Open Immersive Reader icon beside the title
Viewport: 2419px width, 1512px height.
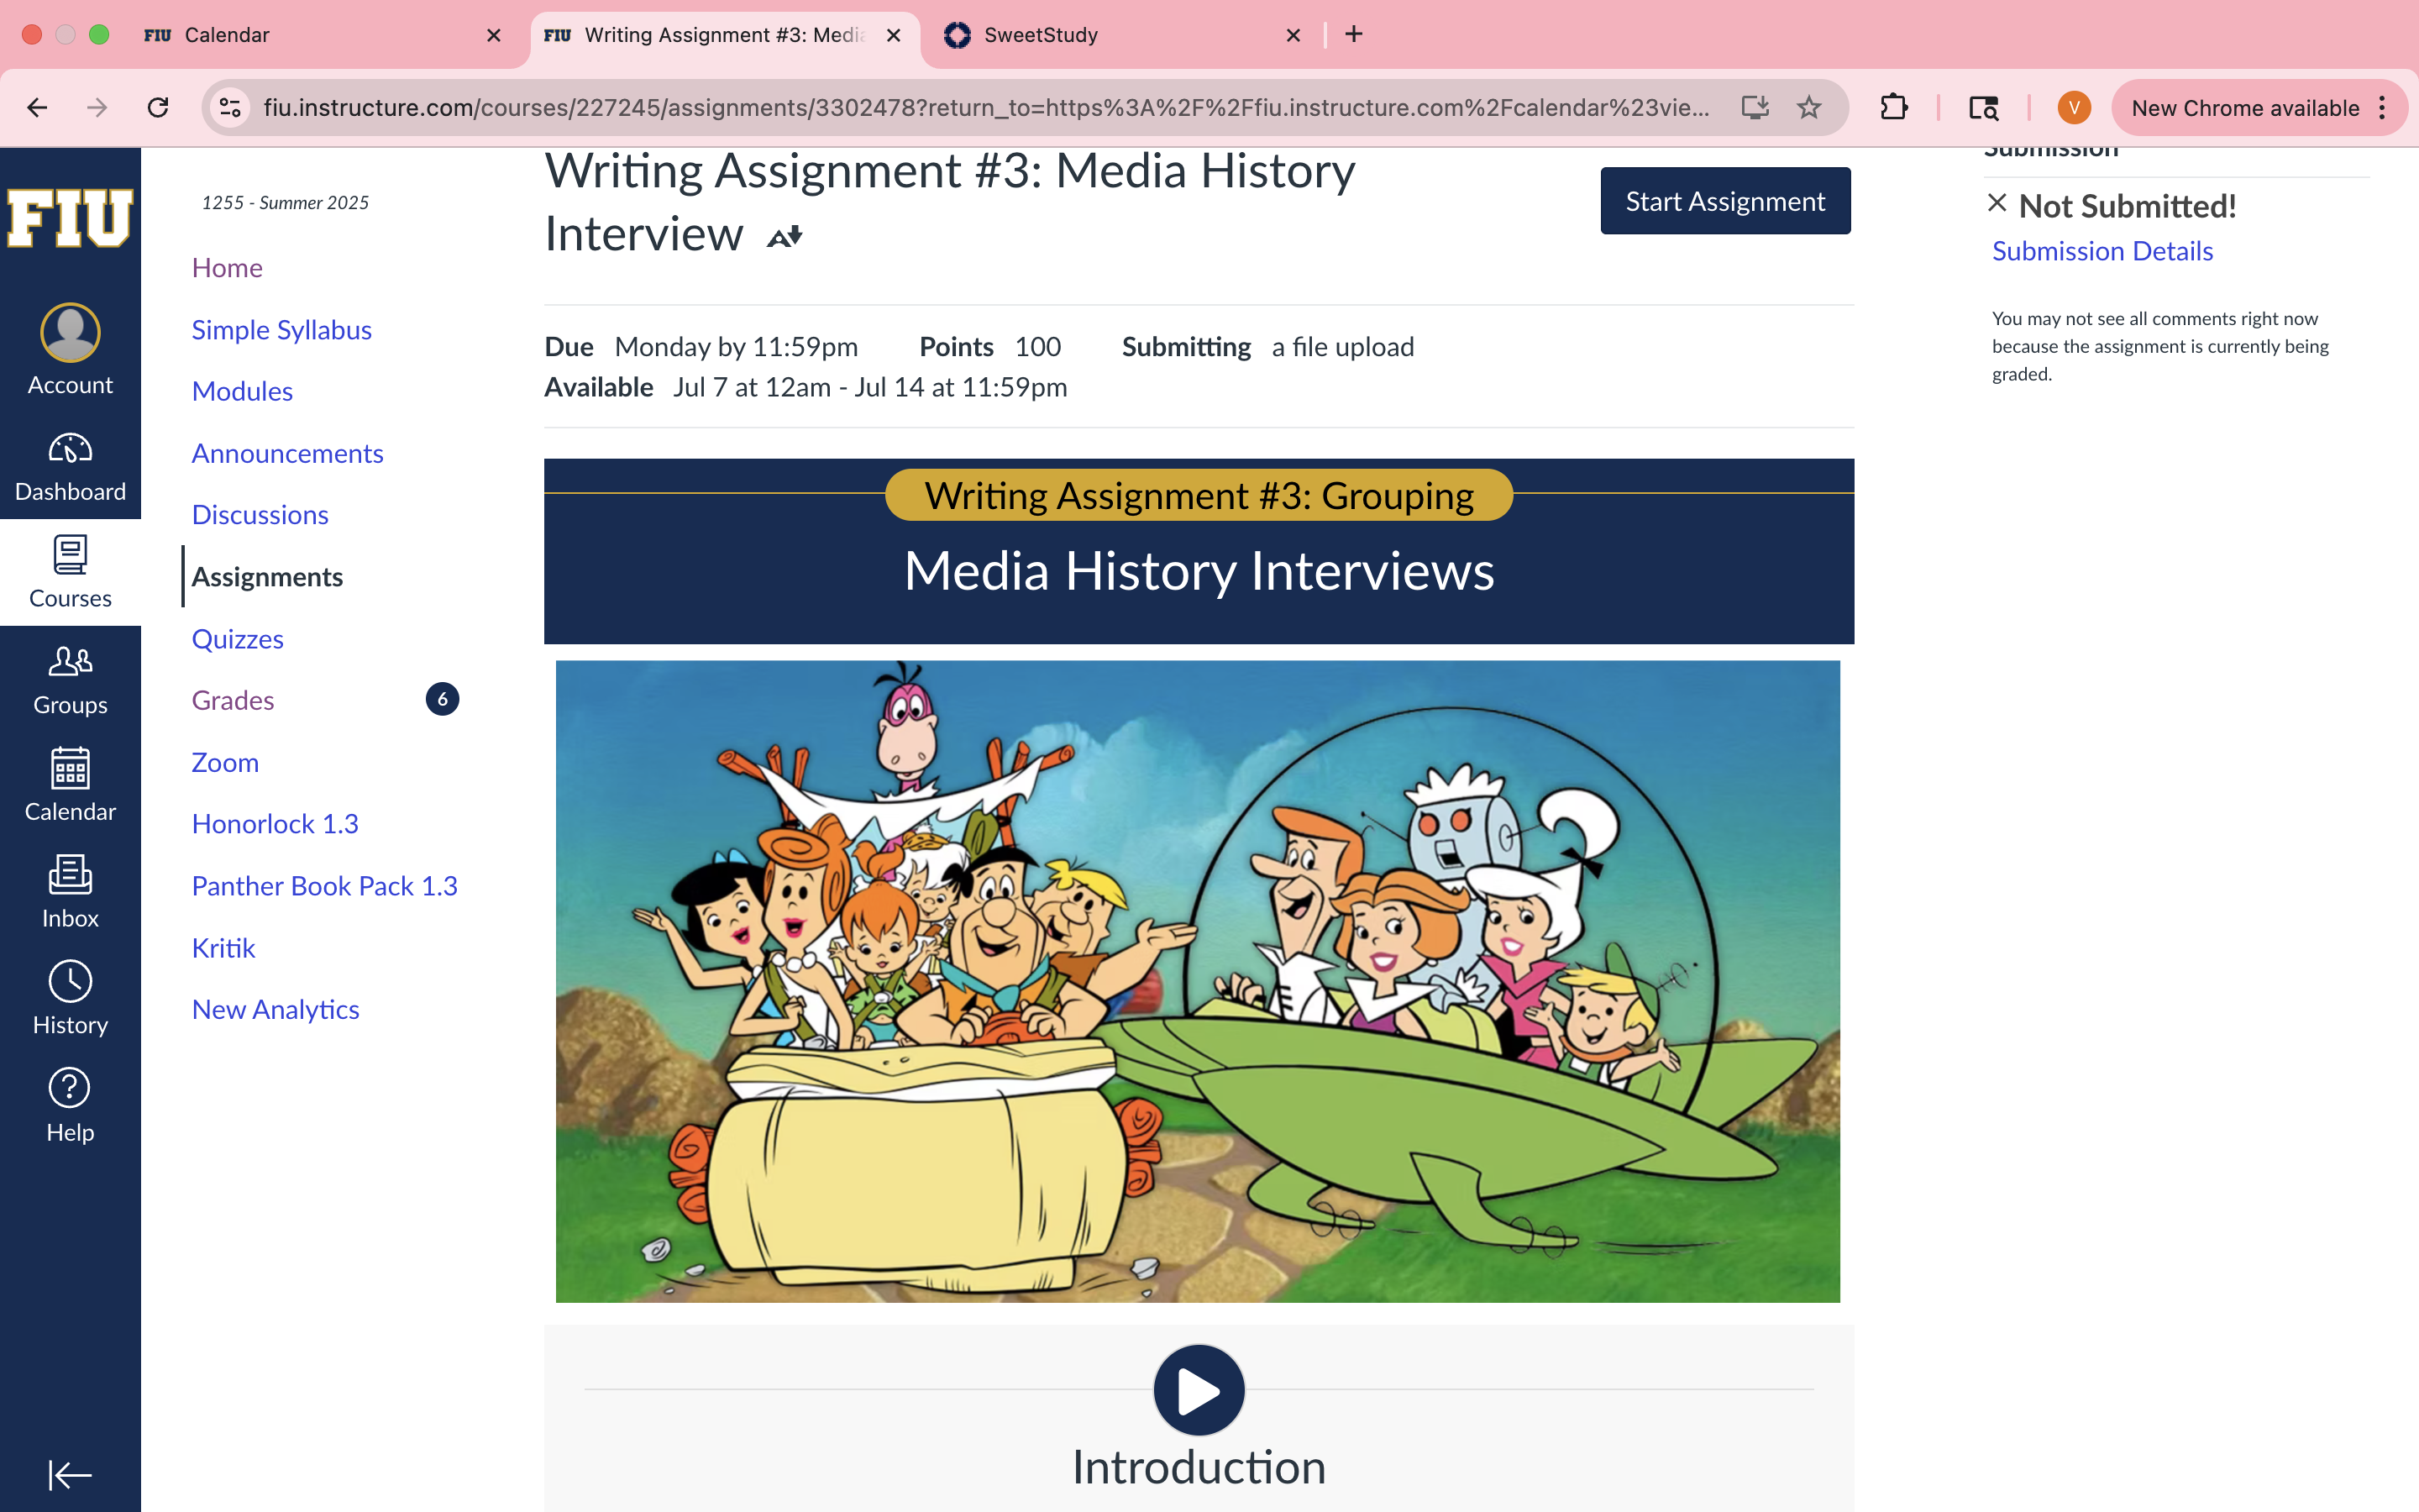pos(784,237)
